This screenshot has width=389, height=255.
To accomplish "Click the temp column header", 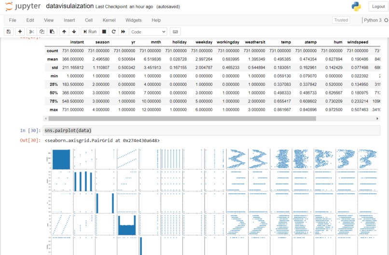I will point(286,42).
